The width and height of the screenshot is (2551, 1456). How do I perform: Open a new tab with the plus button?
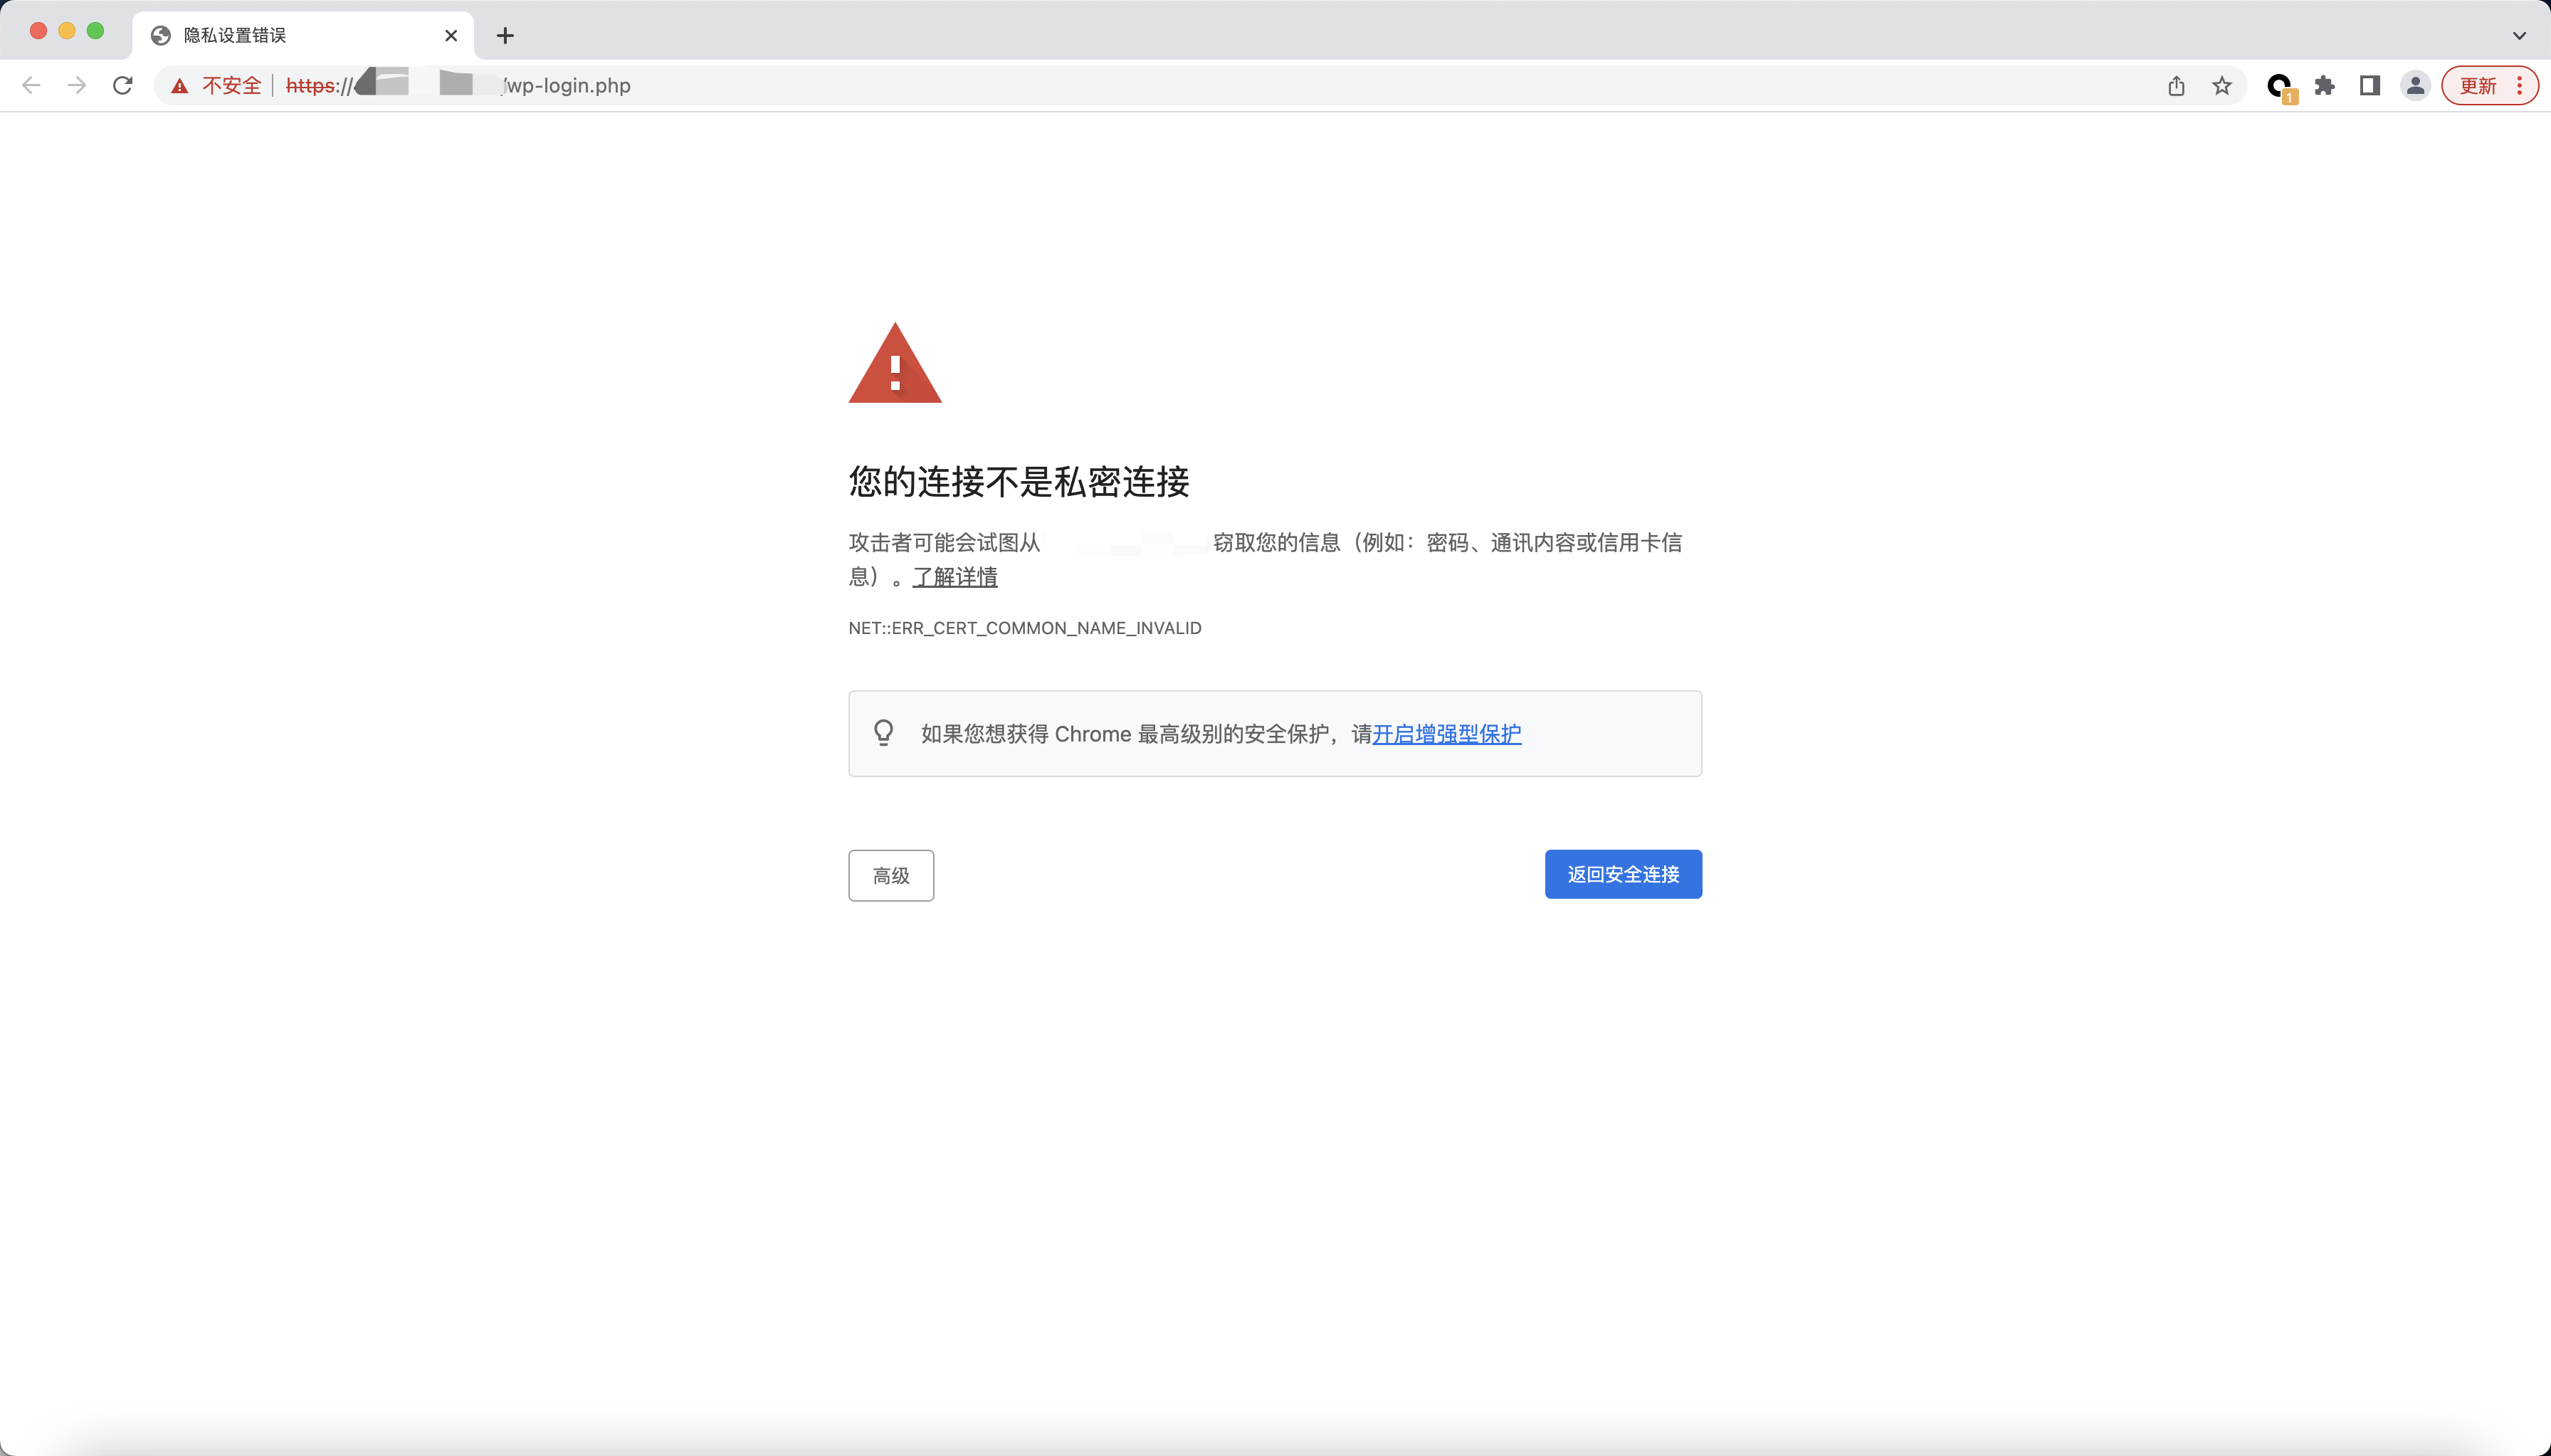pyautogui.click(x=506, y=35)
